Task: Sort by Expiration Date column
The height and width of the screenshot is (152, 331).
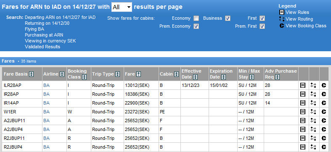Action: pos(223,77)
